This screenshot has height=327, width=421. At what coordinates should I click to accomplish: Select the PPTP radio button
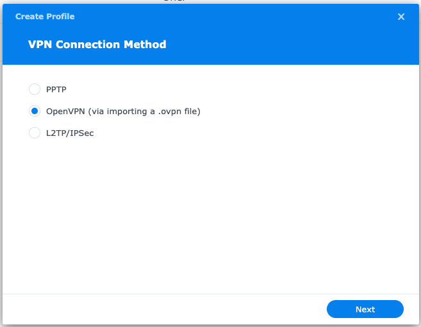click(x=35, y=89)
